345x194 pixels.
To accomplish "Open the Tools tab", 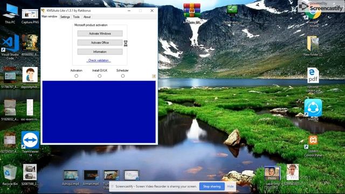I will (77, 17).
